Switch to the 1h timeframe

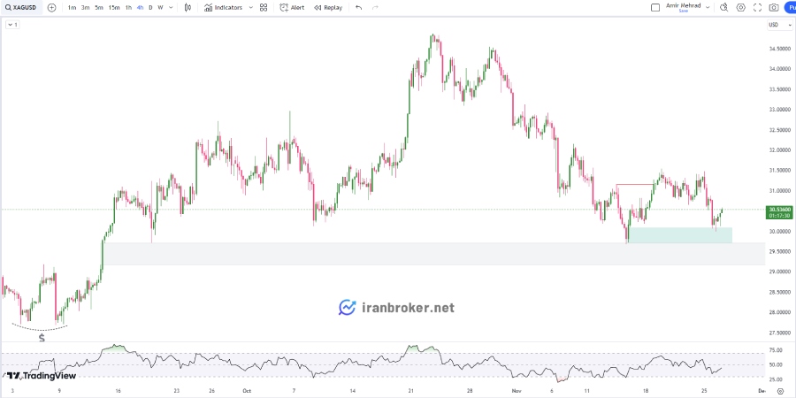[128, 8]
